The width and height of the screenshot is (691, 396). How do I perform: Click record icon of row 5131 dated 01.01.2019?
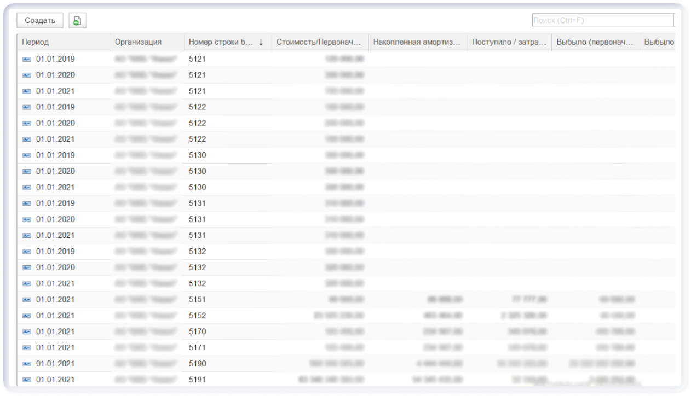[x=27, y=203]
